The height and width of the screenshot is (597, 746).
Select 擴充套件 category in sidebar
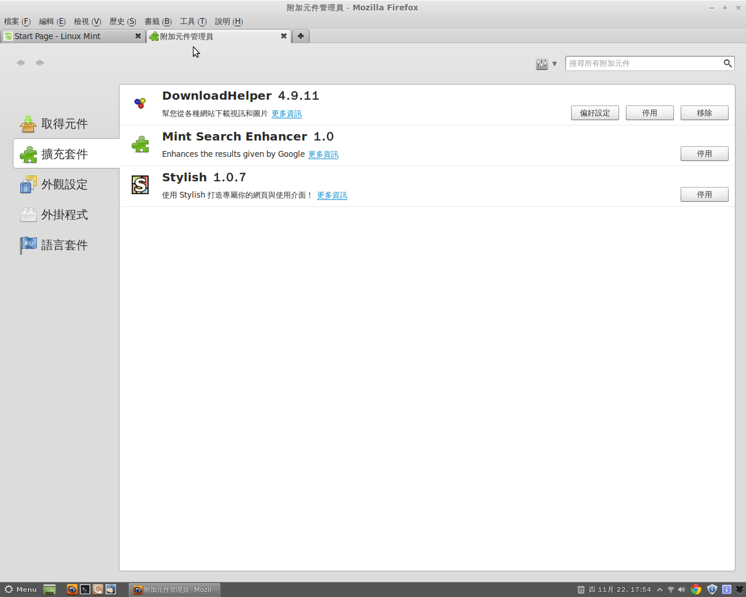click(66, 154)
